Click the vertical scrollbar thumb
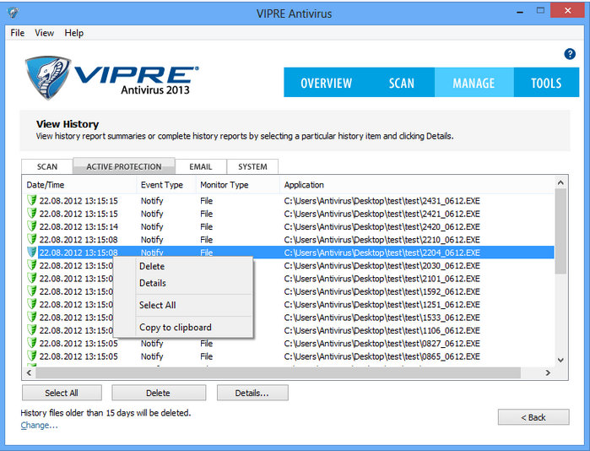Viewport: 590px width, 451px height. click(560, 231)
